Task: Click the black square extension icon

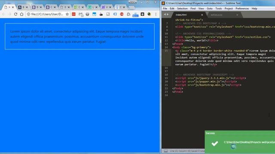Action: 142,14
